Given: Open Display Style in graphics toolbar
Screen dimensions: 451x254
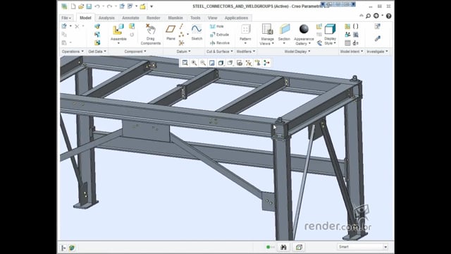Looking at the screenshot, I should click(x=221, y=63).
